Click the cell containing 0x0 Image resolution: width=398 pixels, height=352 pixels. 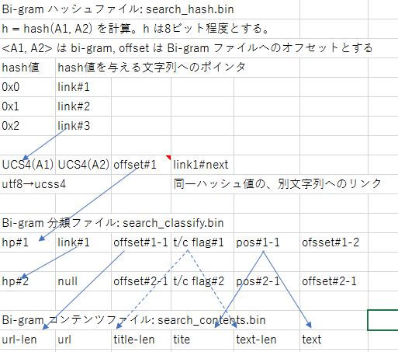(27, 87)
